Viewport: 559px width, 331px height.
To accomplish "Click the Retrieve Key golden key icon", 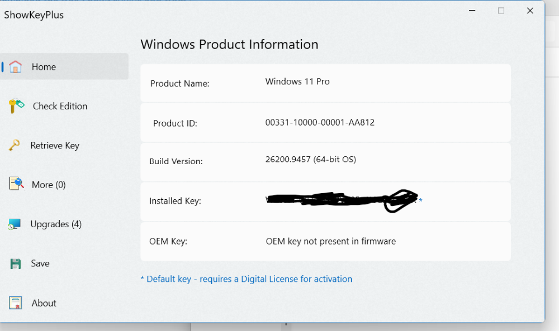I will click(15, 145).
